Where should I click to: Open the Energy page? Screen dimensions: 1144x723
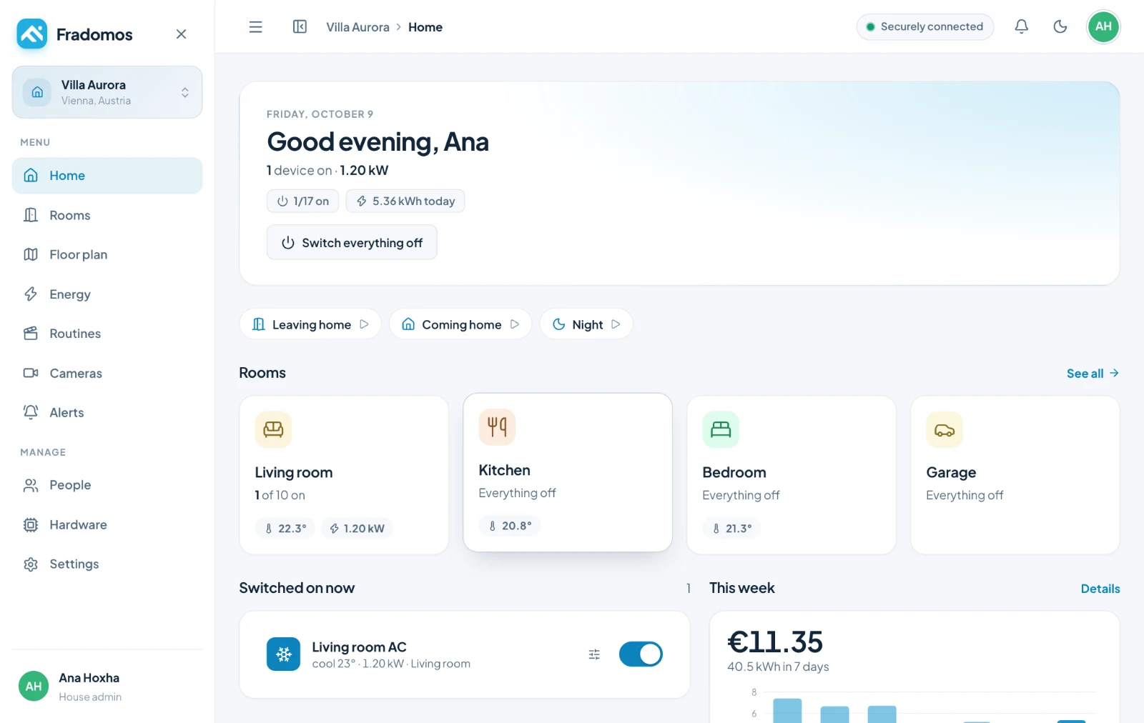point(107,294)
